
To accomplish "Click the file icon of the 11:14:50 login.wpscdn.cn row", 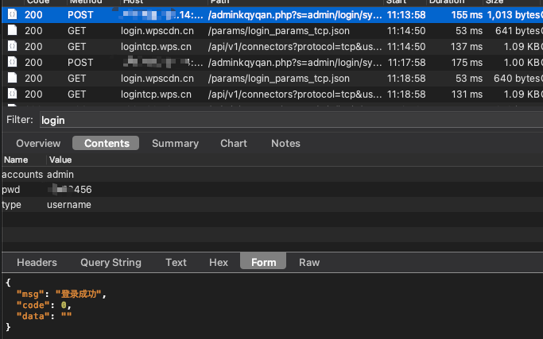I will (12, 30).
